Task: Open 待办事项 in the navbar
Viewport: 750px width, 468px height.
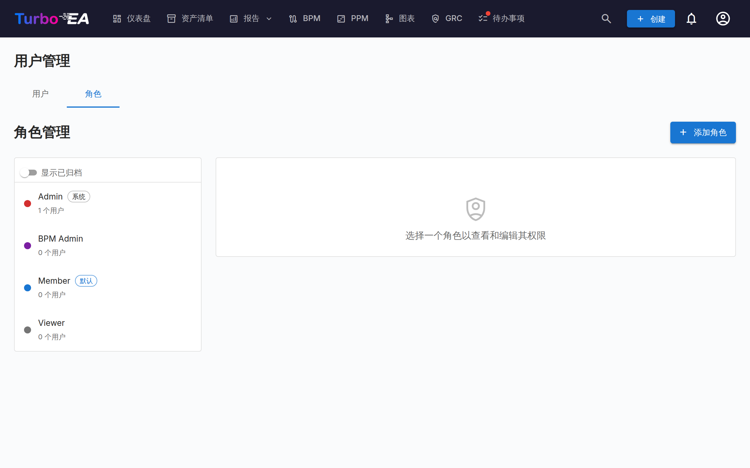Action: pyautogui.click(x=502, y=18)
